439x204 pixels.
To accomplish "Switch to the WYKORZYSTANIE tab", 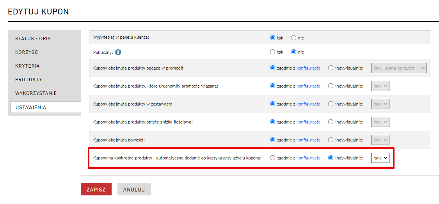I will click(36, 93).
